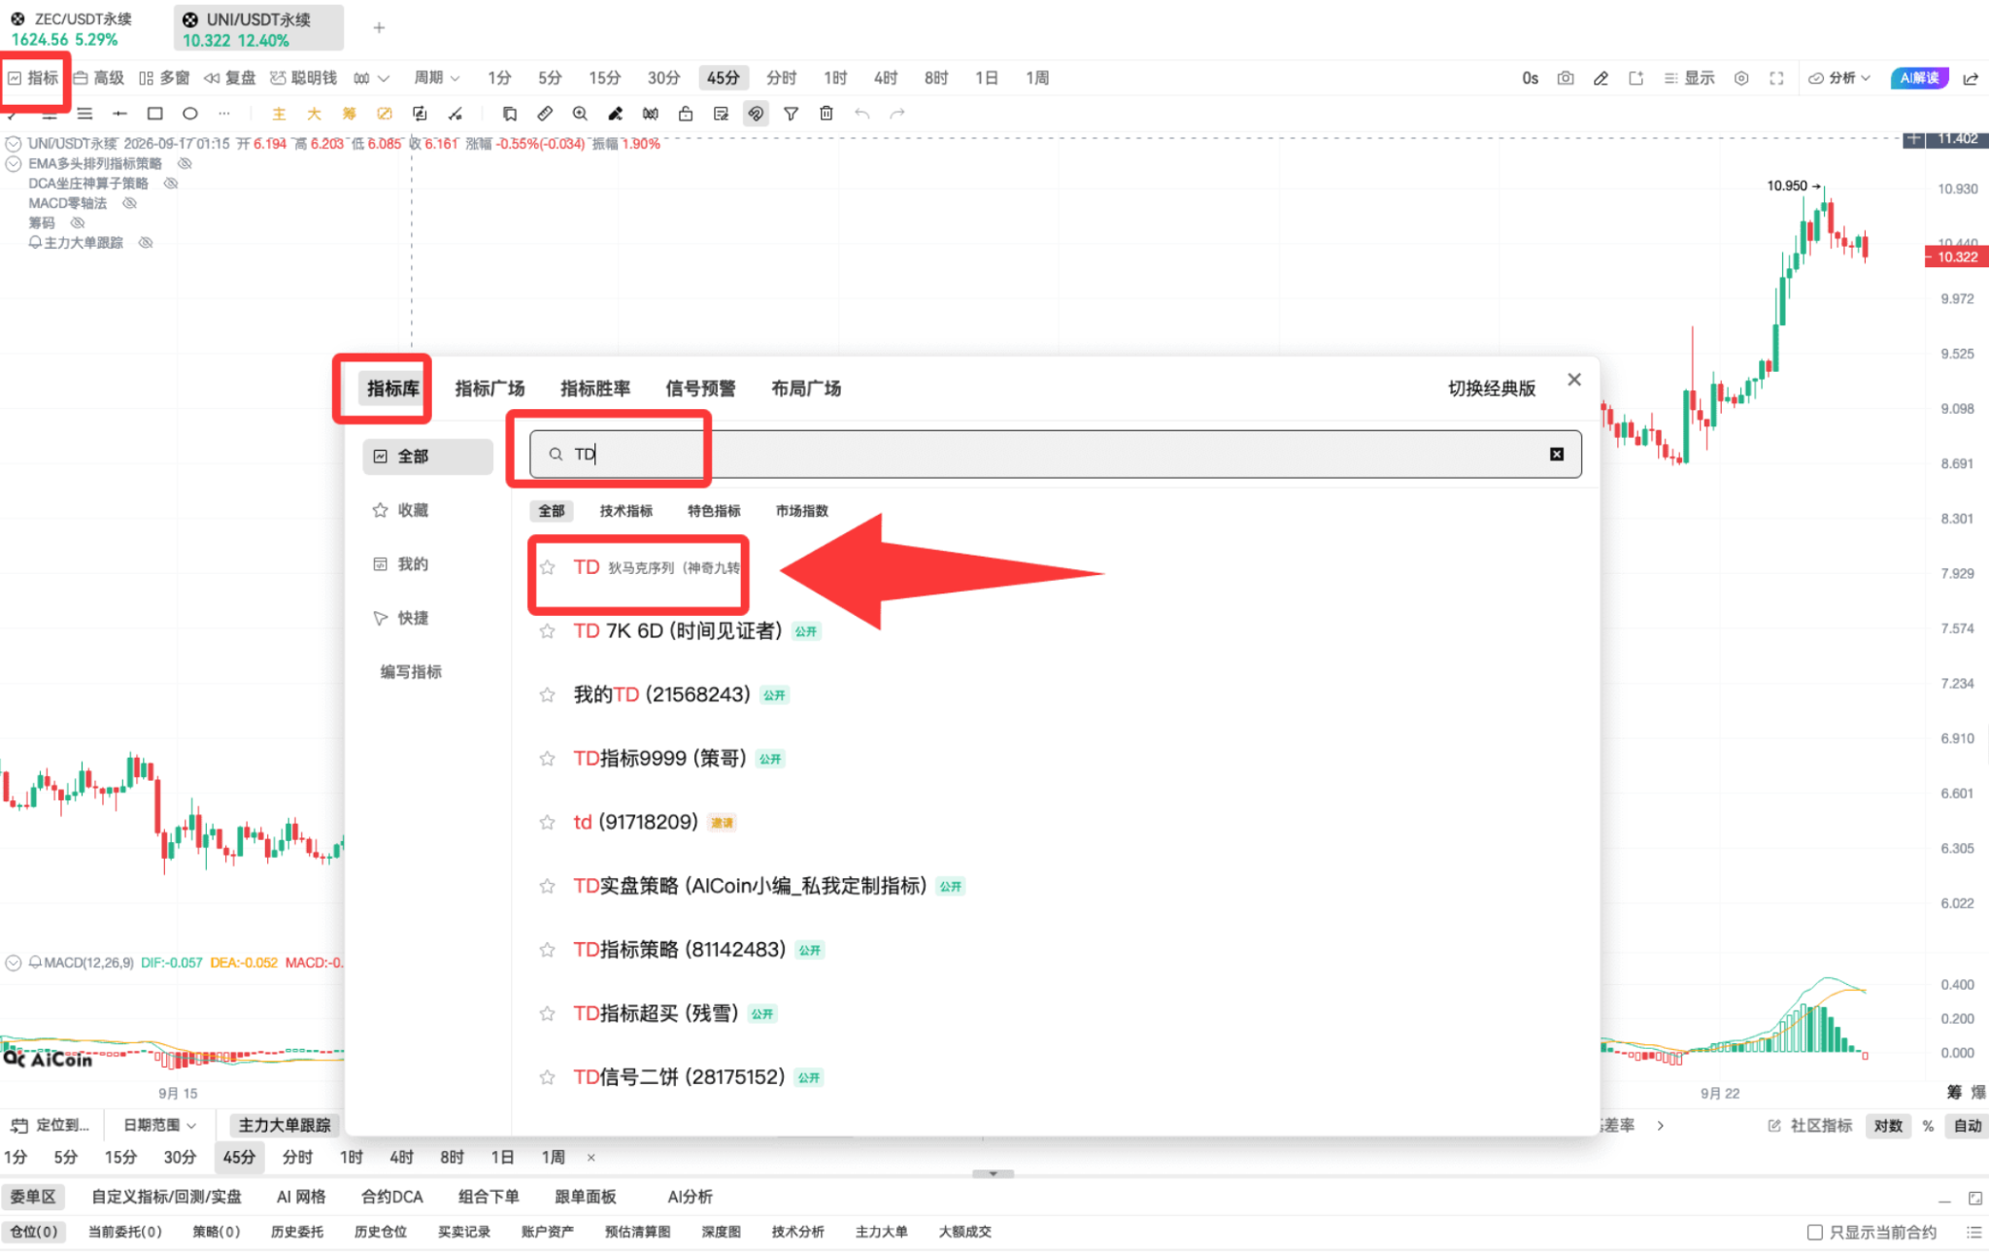Viewport: 1989px width, 1254px height.
Task: Toggle visibility of MACD零轴法
Action: point(129,203)
